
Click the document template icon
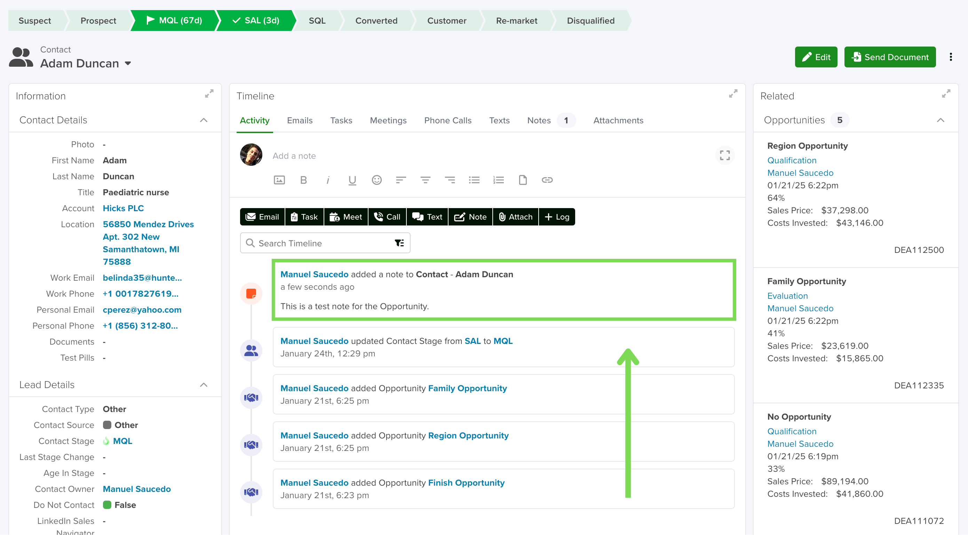coord(523,180)
